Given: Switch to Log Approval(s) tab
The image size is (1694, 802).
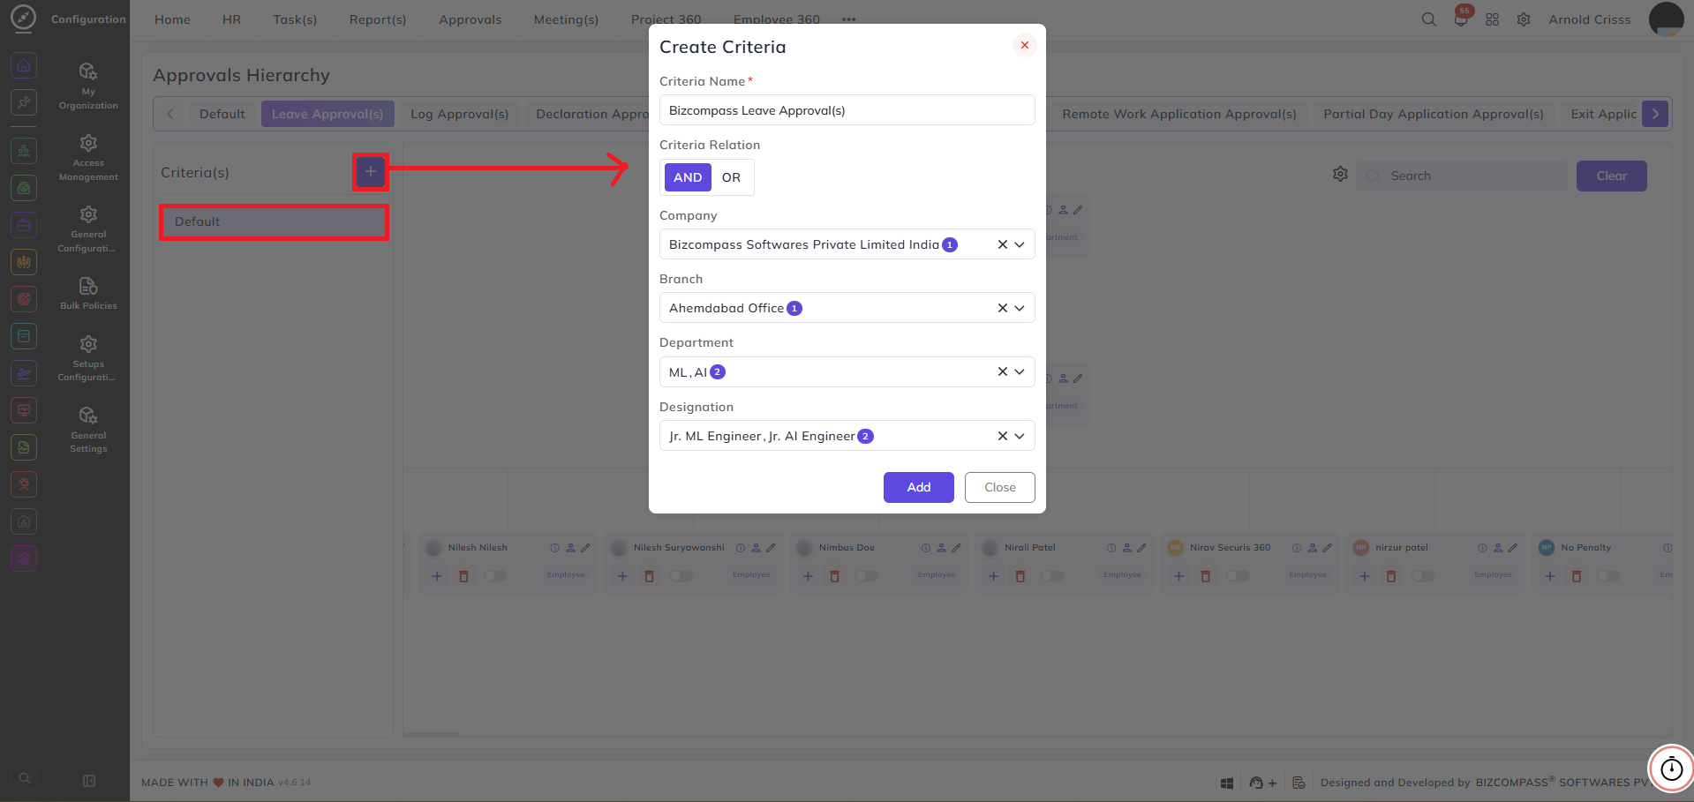Looking at the screenshot, I should pyautogui.click(x=459, y=114).
